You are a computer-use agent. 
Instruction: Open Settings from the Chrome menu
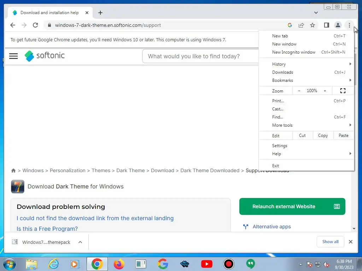pyautogui.click(x=306, y=146)
